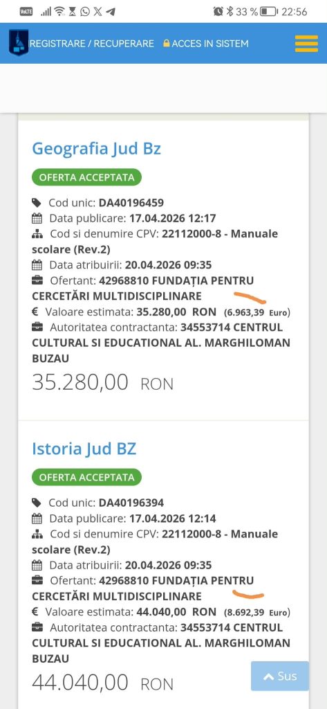Tap briefcase icon beside Ofertant in Istoria listing

[37, 581]
